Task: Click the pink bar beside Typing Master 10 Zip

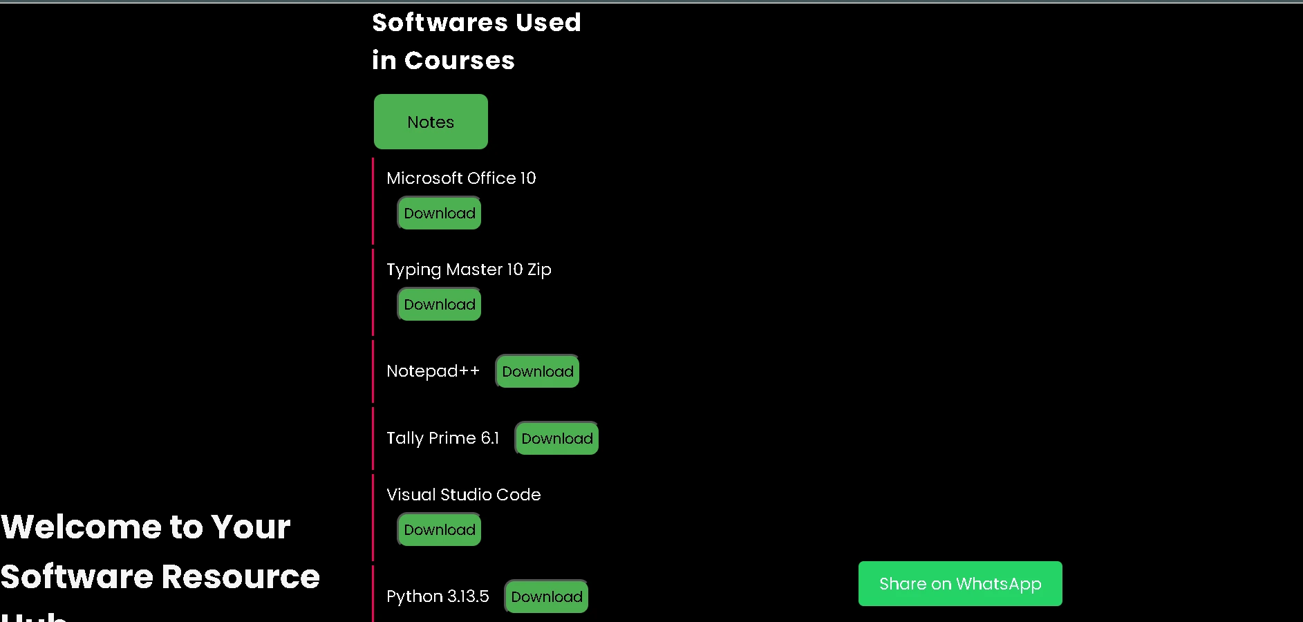Action: 373,292
